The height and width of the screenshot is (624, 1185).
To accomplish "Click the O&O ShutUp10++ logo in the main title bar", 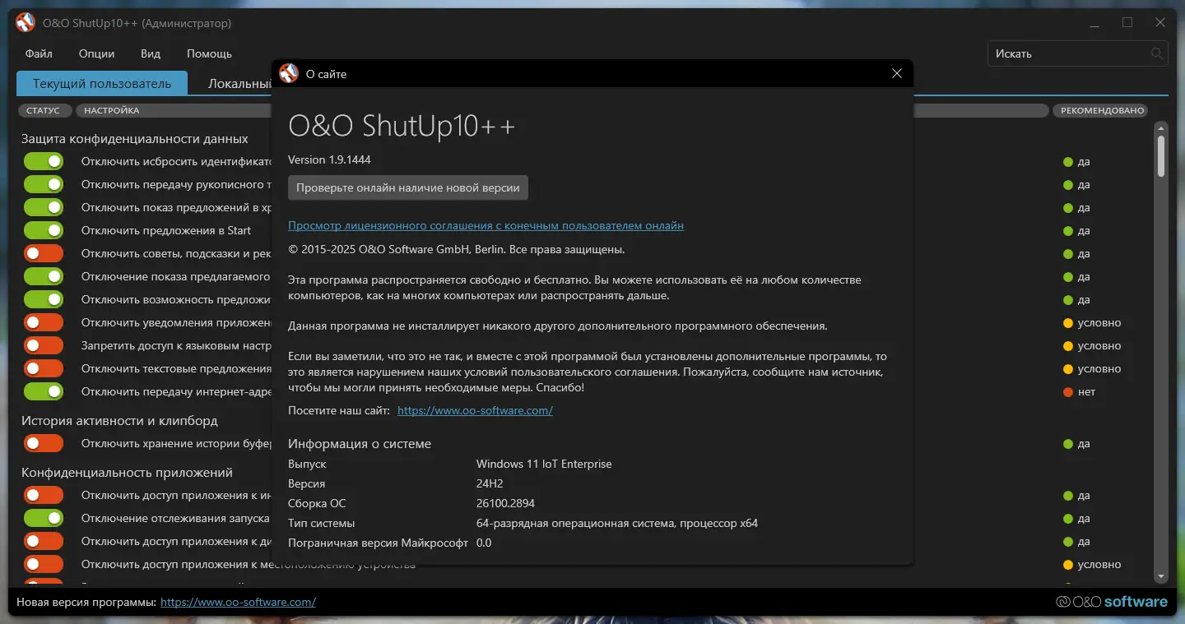I will tap(26, 23).
